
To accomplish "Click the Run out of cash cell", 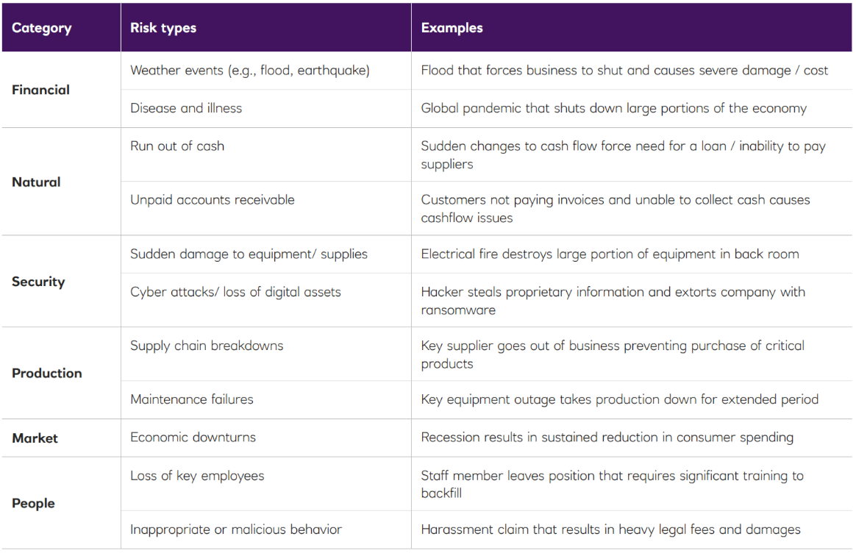I will 177,146.
